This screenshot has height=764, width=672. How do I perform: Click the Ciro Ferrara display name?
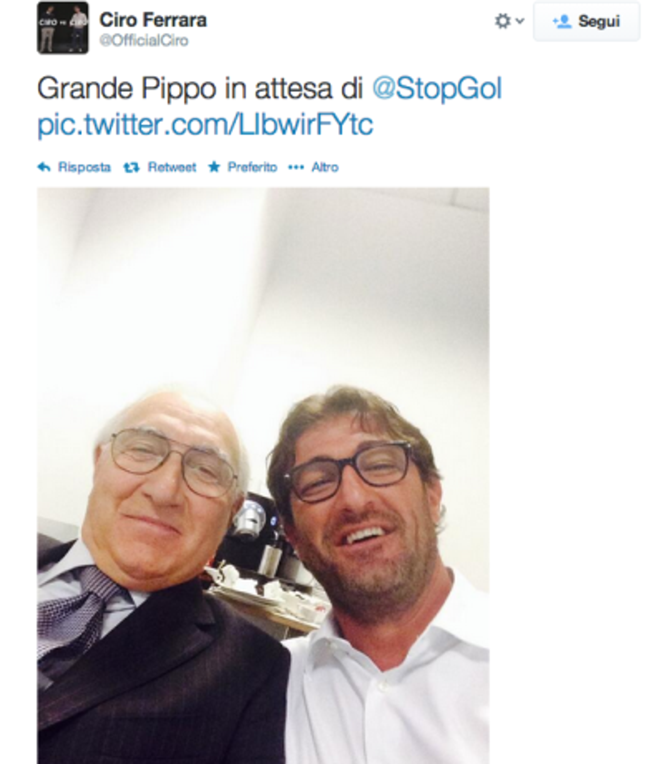click(153, 20)
